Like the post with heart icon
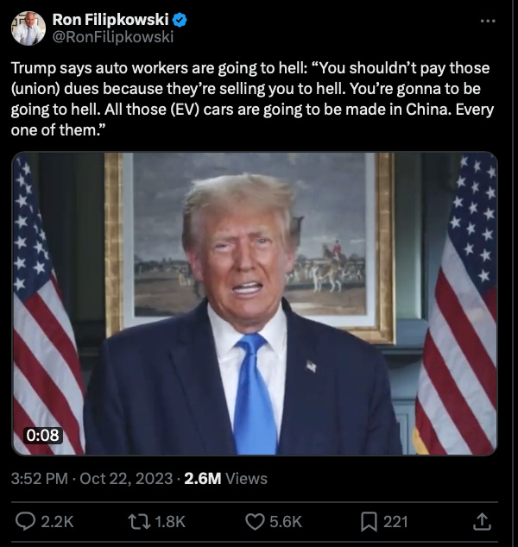This screenshot has height=547, width=518. point(255,522)
